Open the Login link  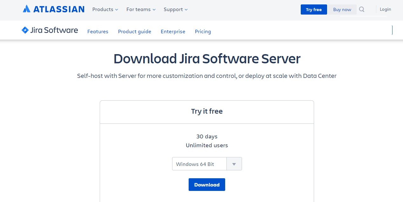[x=385, y=9]
